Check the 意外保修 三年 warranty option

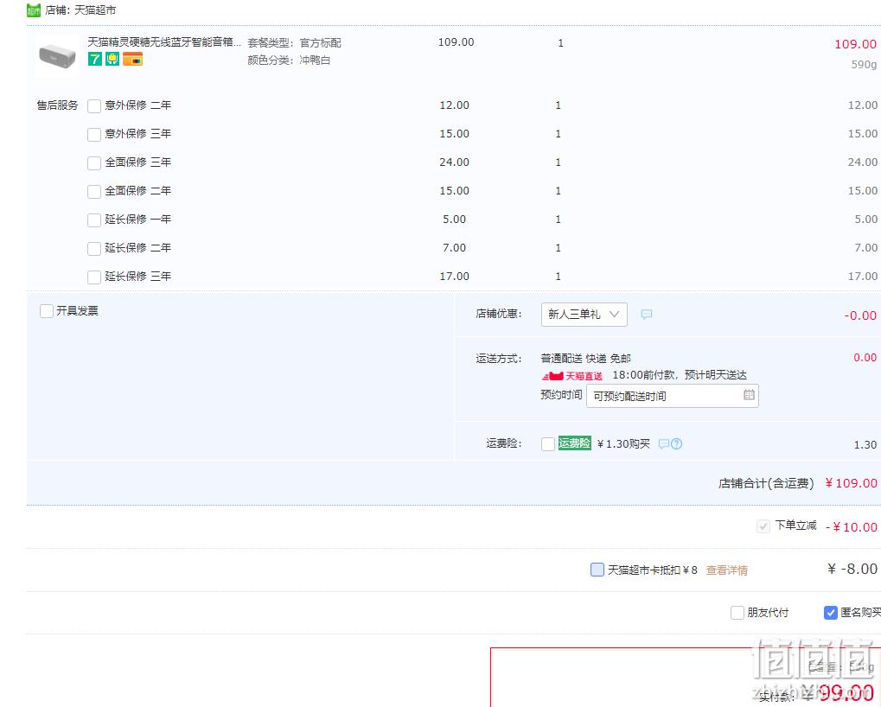point(94,135)
